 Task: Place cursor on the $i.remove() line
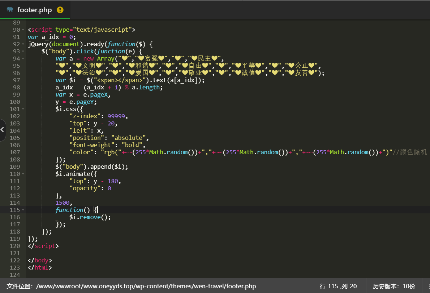[90, 217]
